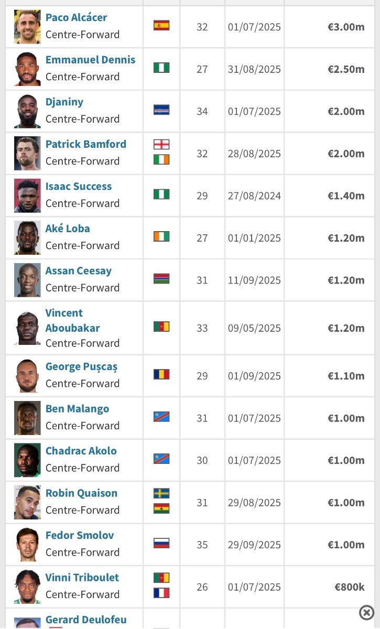Click Gambia flag in Assan Ceesay row
This screenshot has width=380, height=629.
(161, 279)
